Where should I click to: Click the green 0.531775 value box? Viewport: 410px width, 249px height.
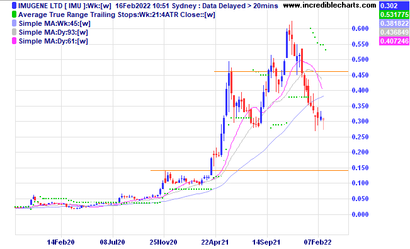pos(394,14)
